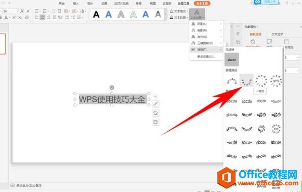The width and height of the screenshot is (302, 192).
Task: Choose the circle path text transform
Action: (261, 81)
